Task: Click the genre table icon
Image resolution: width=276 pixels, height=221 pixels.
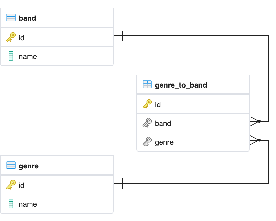Action: pyautogui.click(x=11, y=166)
